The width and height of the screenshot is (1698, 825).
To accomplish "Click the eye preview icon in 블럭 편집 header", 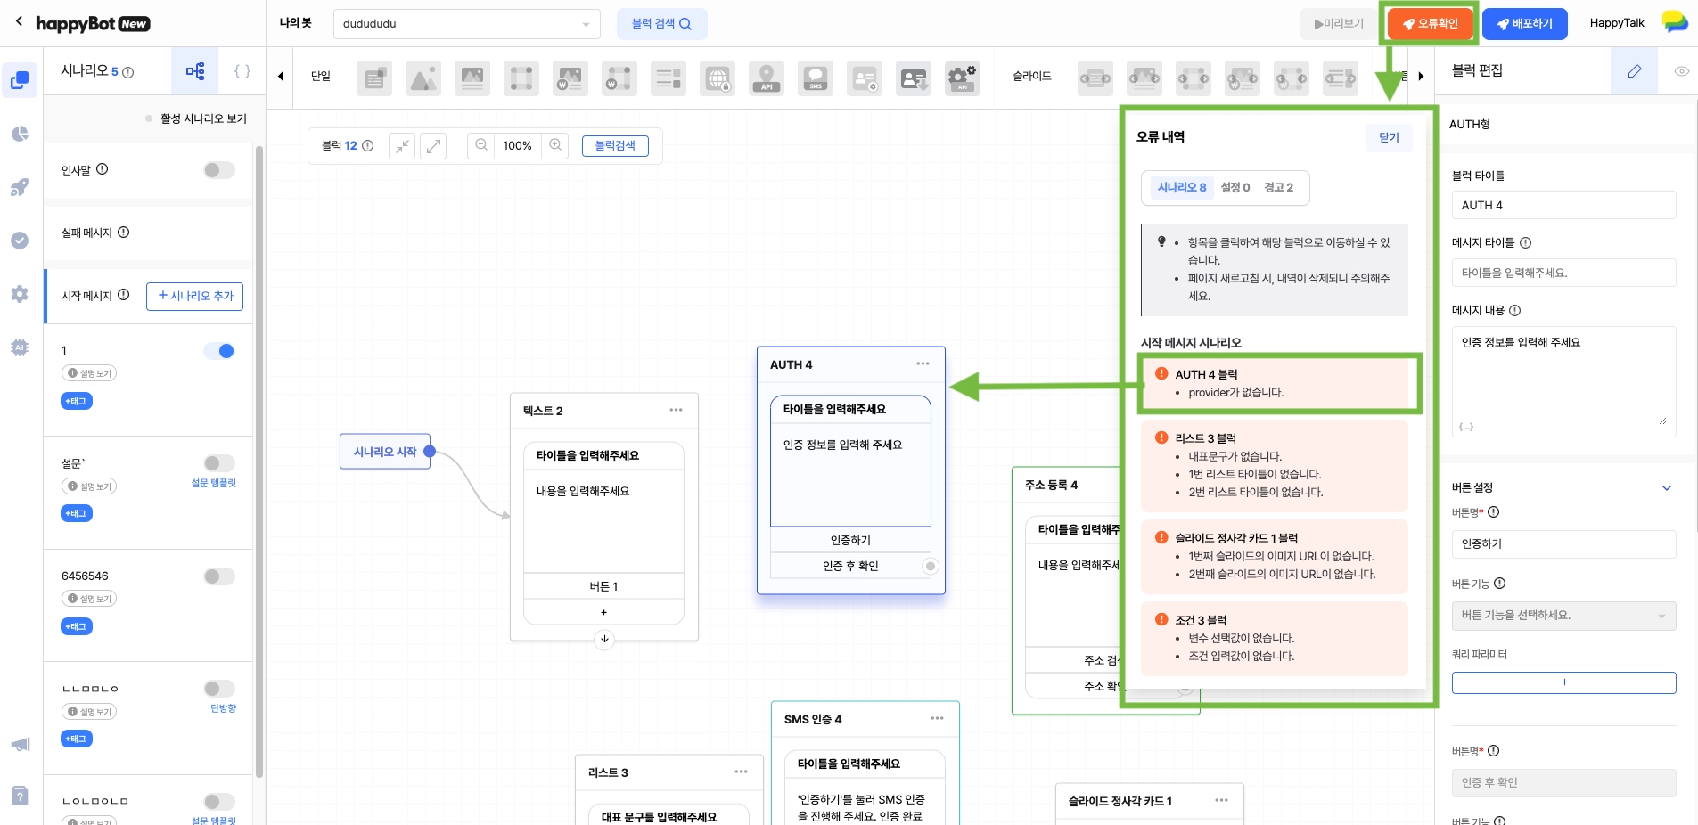I will pos(1681,71).
